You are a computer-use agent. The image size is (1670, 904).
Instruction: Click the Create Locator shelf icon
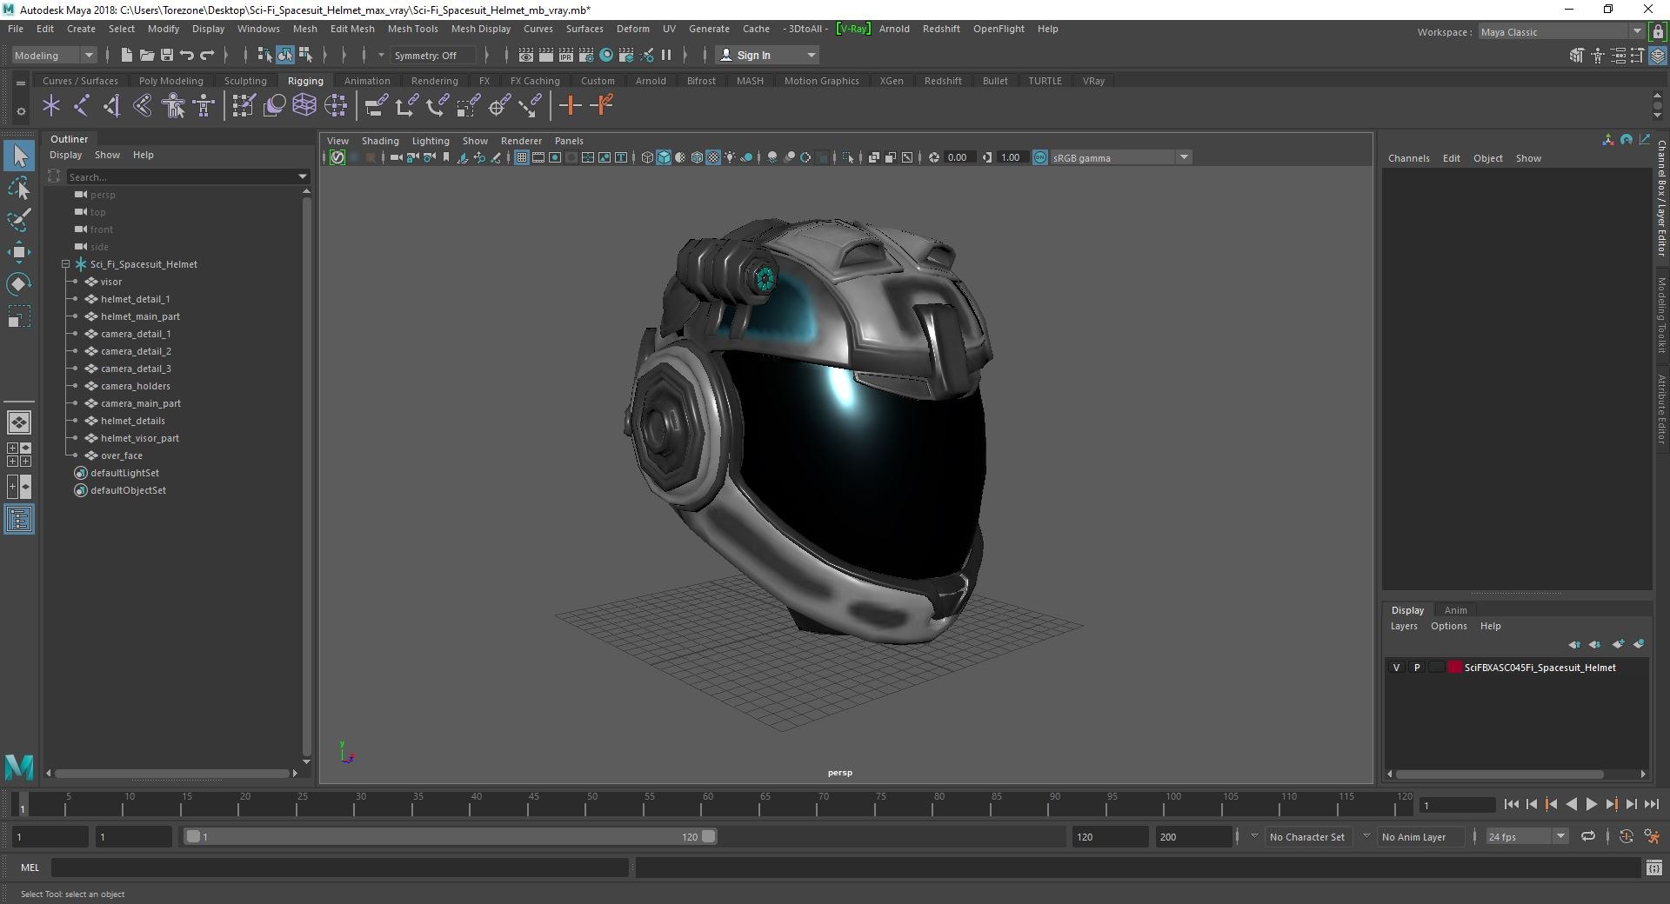click(x=51, y=106)
